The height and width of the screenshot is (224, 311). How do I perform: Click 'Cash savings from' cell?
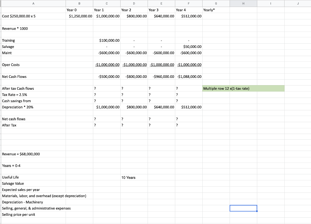click(33, 101)
